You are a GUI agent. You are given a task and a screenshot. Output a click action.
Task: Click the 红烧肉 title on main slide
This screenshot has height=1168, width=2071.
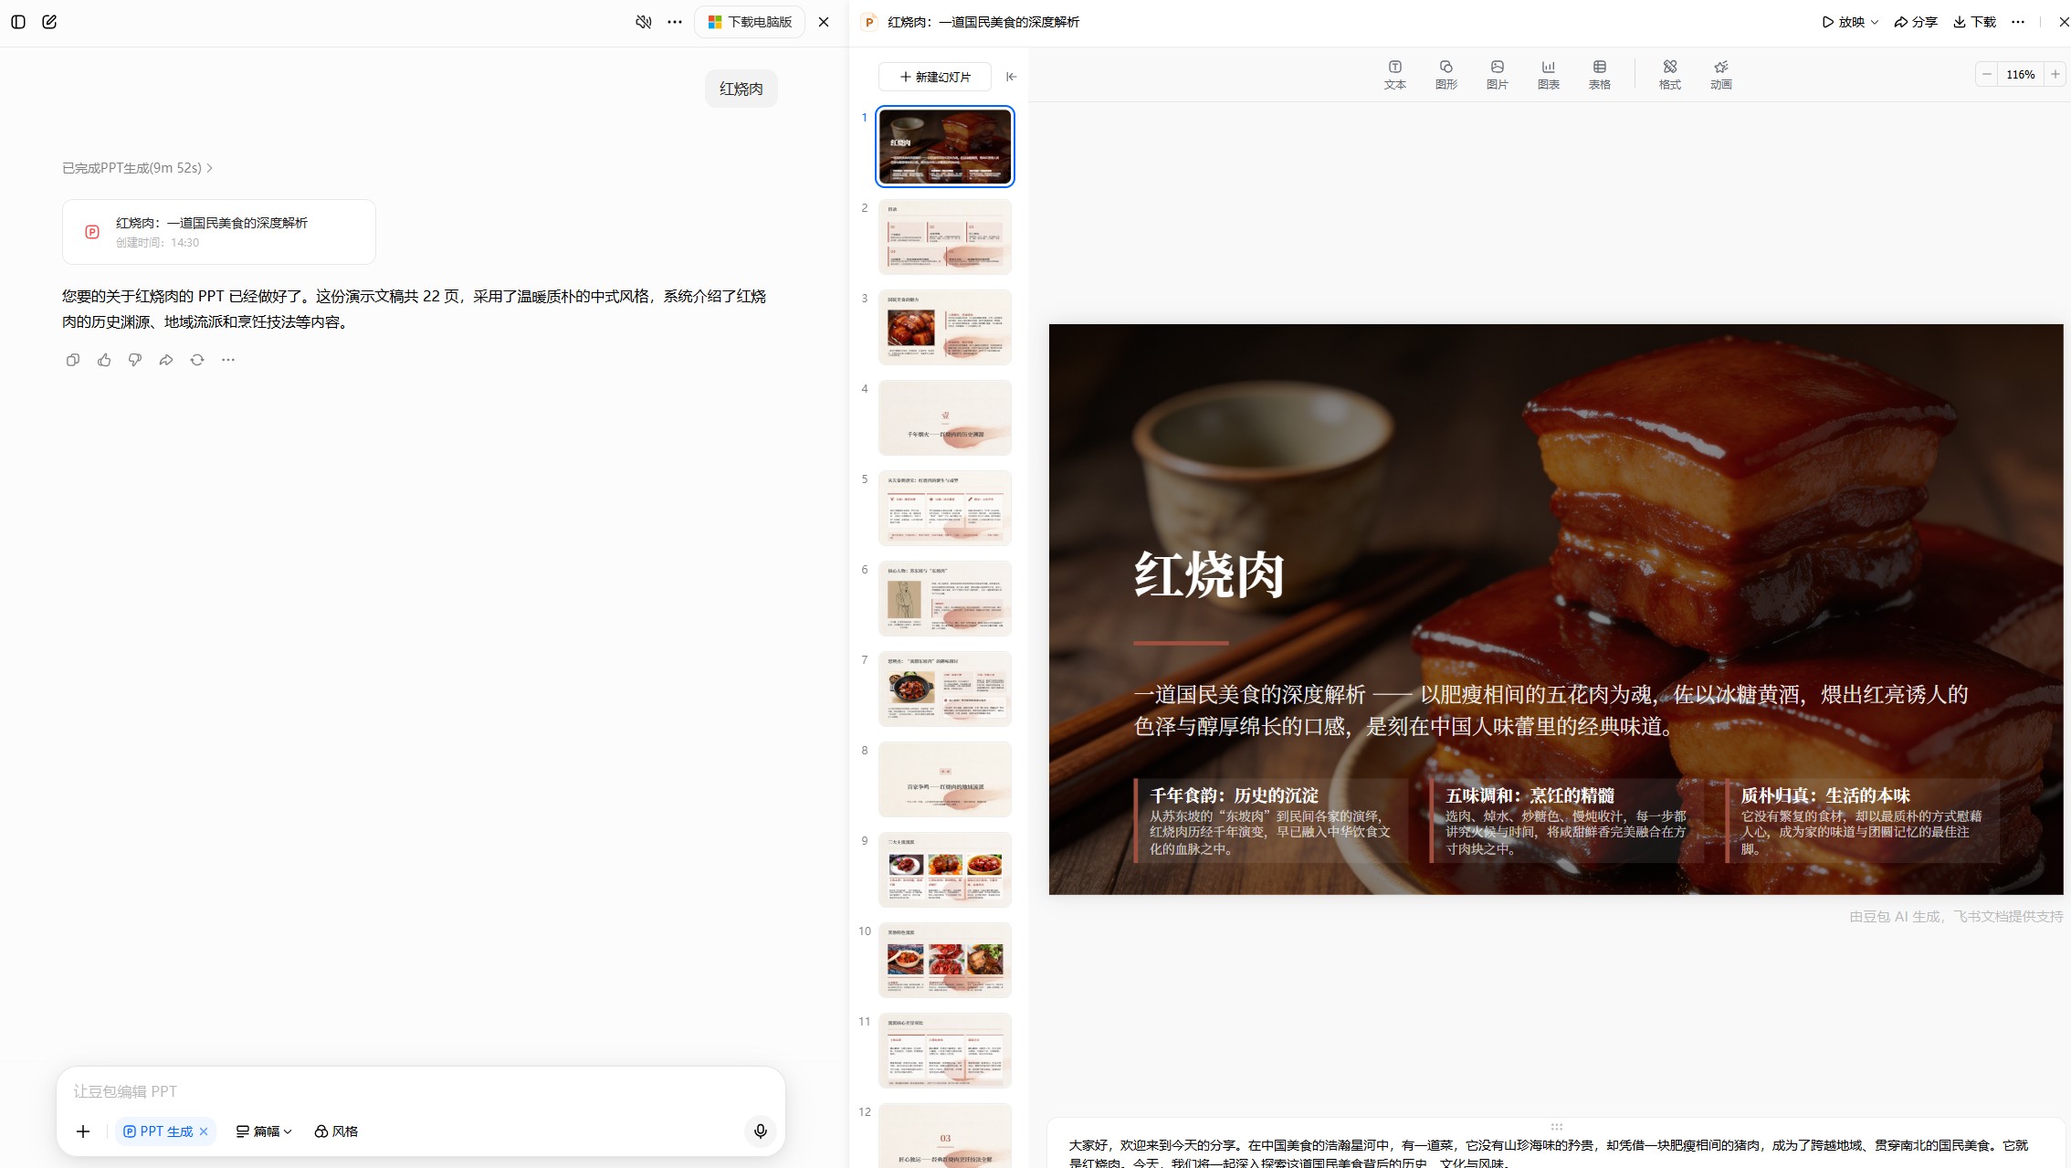1210,575
